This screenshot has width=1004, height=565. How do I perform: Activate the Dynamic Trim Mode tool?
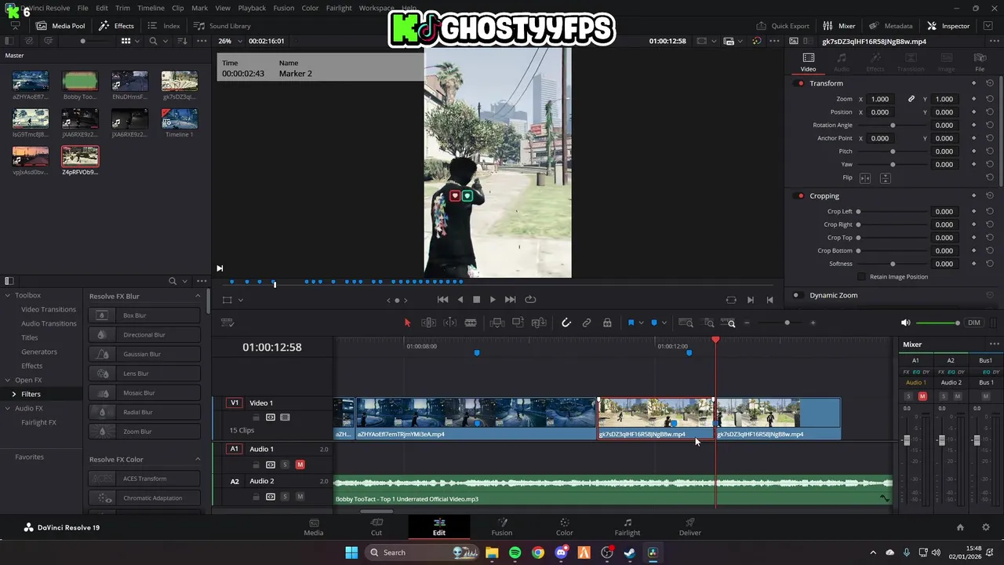tap(449, 323)
